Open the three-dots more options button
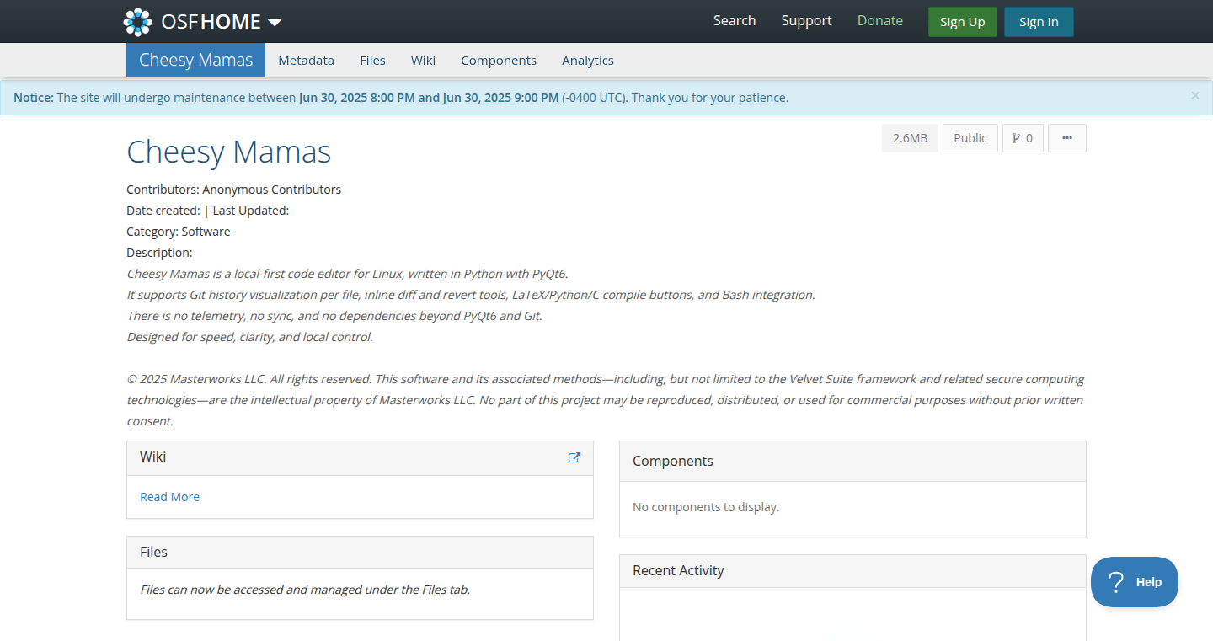The height and width of the screenshot is (641, 1213). click(x=1067, y=138)
